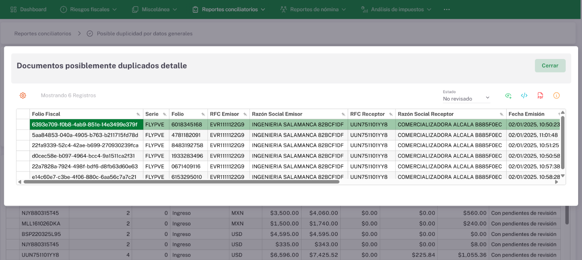The image size is (582, 260).
Task: Open the XML code view icon
Action: coord(524,95)
